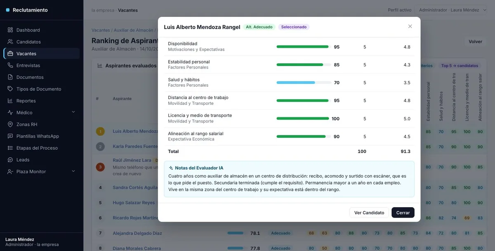This screenshot has width=495, height=251.
Task: Open Entrevistas phone icon in sidebar
Action: [10, 65]
